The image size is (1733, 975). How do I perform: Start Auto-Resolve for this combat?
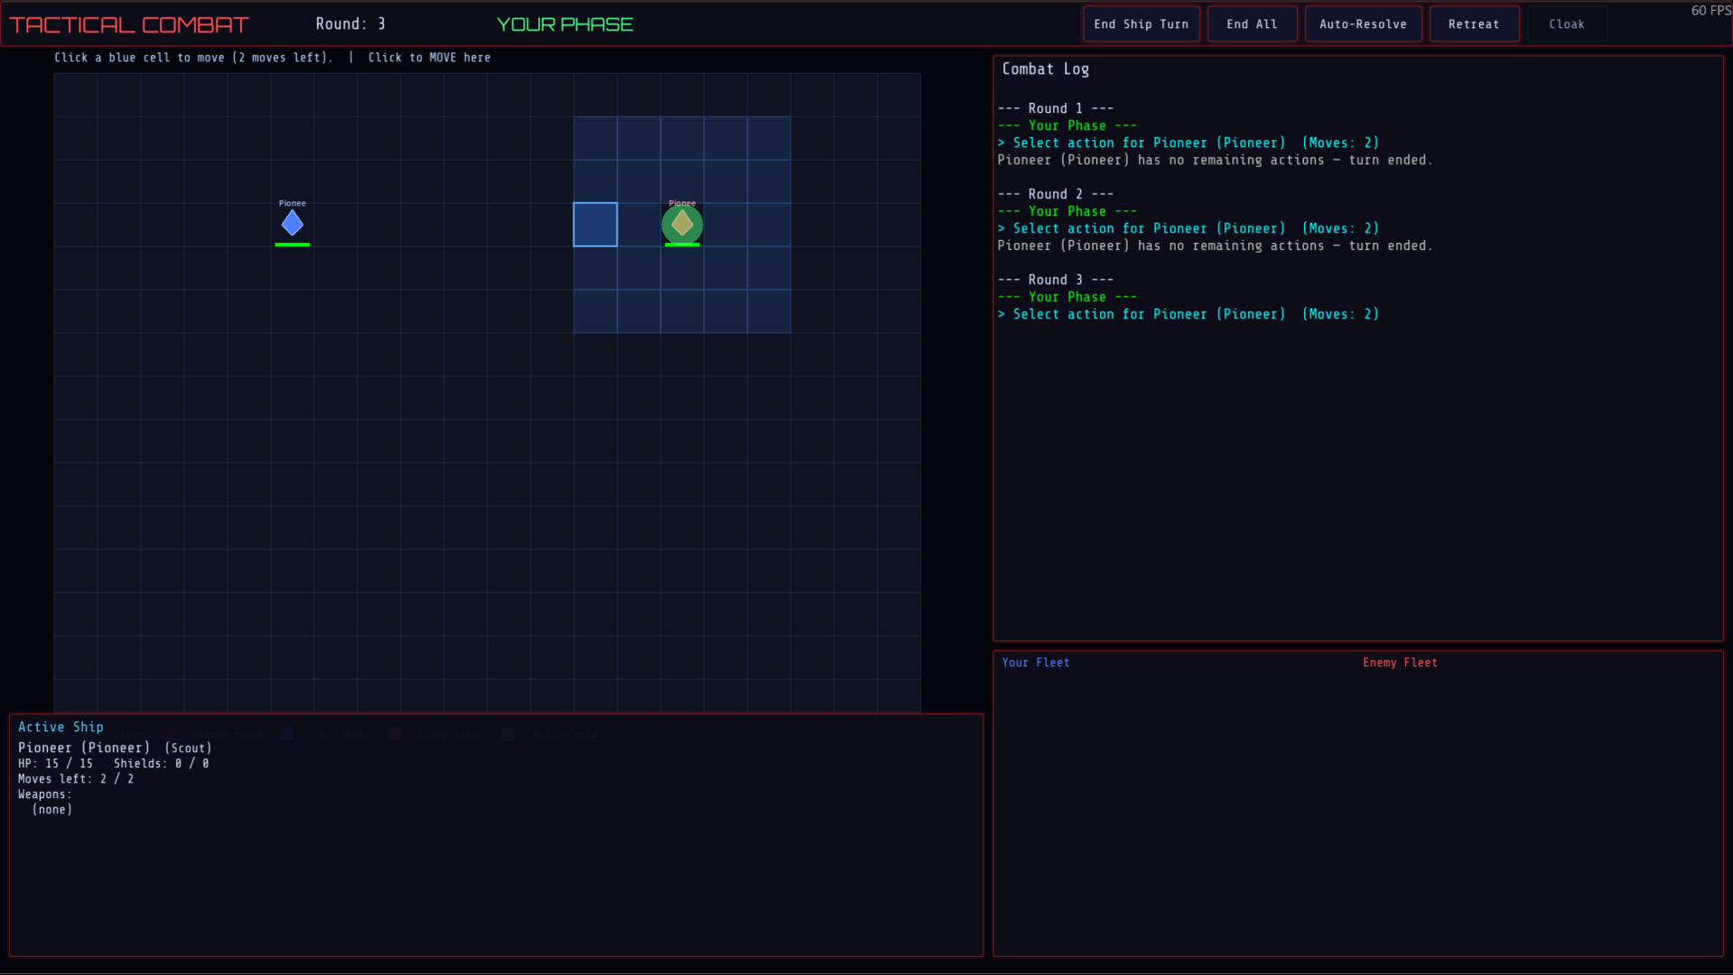(1362, 24)
